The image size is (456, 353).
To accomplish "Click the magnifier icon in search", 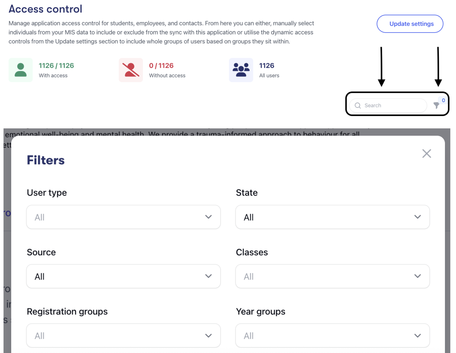I will click(358, 105).
